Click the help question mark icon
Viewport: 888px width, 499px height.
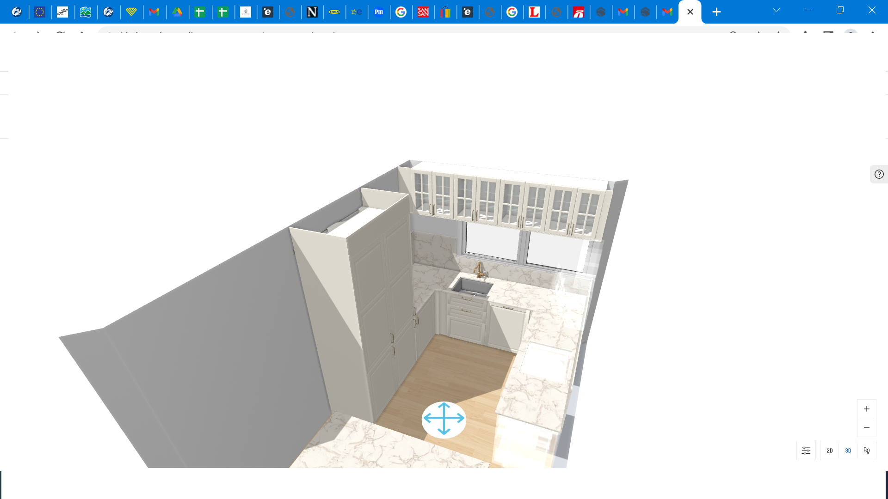pyautogui.click(x=879, y=174)
